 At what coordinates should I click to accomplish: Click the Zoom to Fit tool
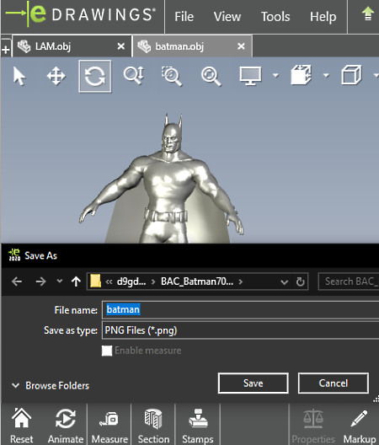(x=211, y=76)
